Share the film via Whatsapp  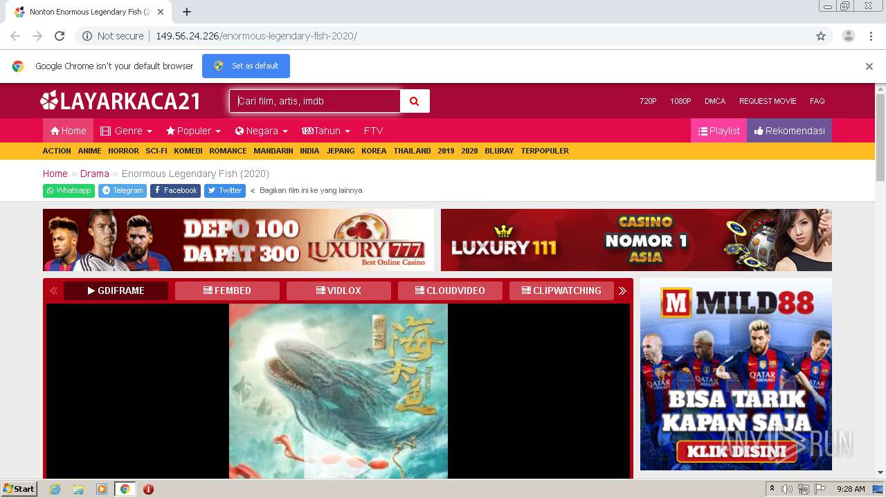[x=69, y=191]
